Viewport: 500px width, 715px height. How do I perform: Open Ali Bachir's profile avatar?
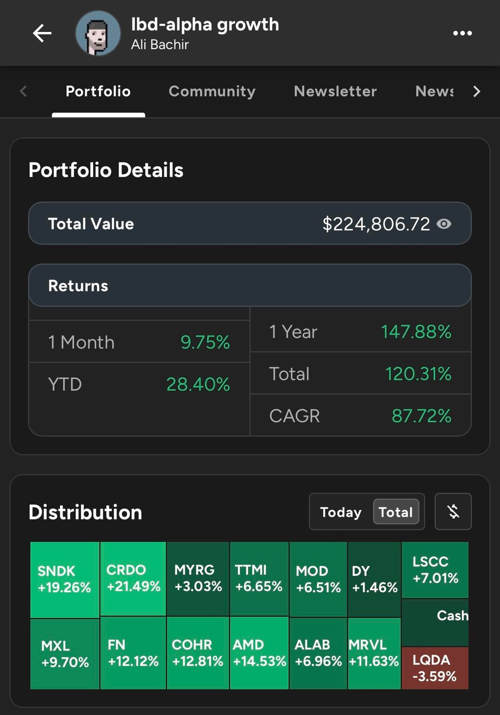click(x=98, y=33)
